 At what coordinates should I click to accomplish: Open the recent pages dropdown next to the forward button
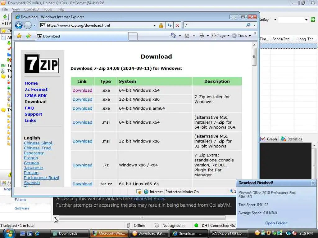click(34, 25)
